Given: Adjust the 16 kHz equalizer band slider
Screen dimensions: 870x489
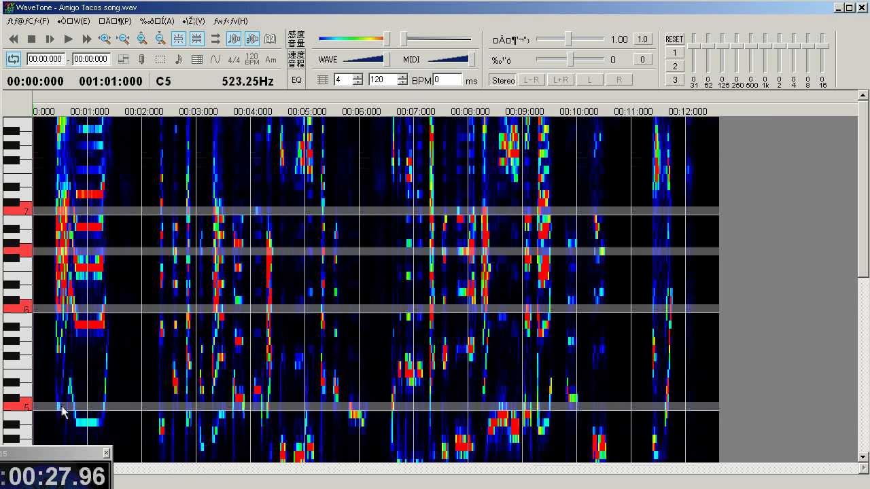Looking at the screenshot, I should 822,54.
